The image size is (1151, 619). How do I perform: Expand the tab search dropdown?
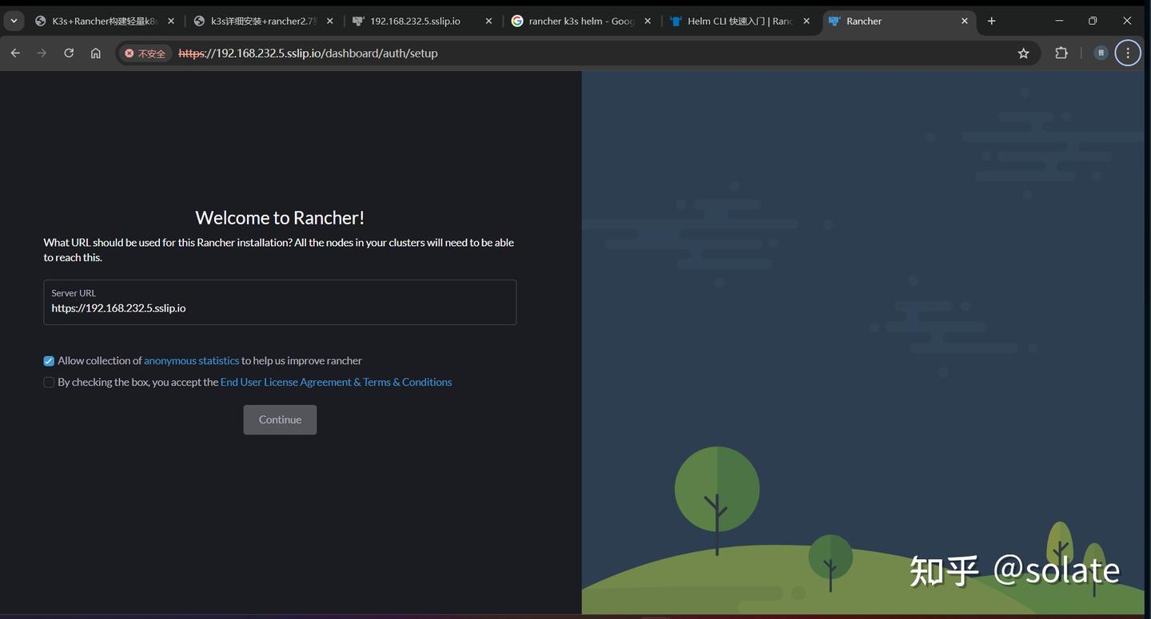[x=14, y=21]
